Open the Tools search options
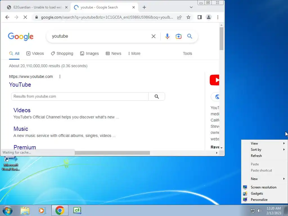Screen dimensions: 288x216 click(x=187, y=53)
